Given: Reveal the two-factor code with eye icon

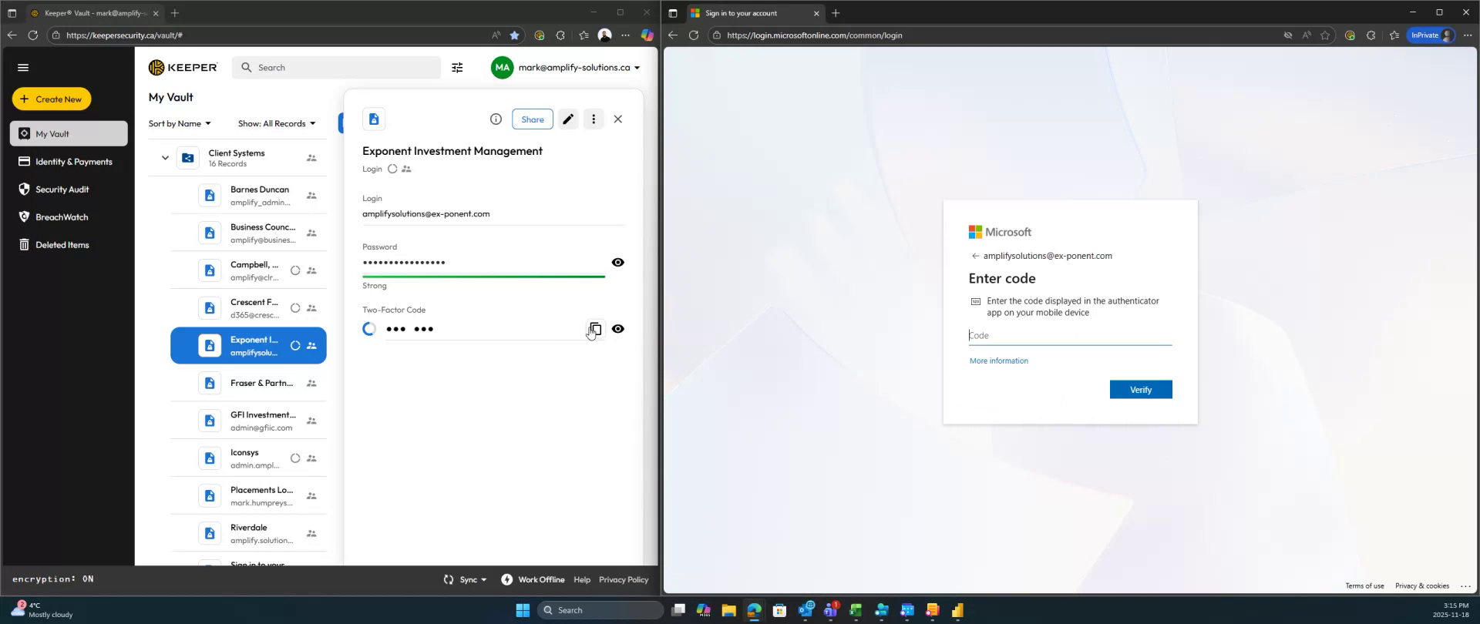Looking at the screenshot, I should [618, 329].
